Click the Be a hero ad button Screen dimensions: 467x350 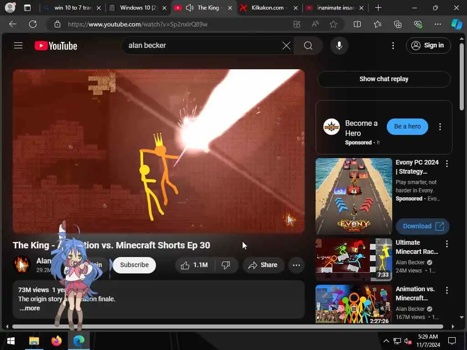(407, 127)
